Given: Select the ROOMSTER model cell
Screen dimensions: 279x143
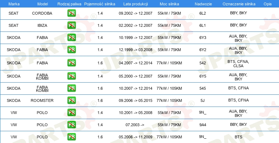Looking at the screenshot, I should (42, 100).
